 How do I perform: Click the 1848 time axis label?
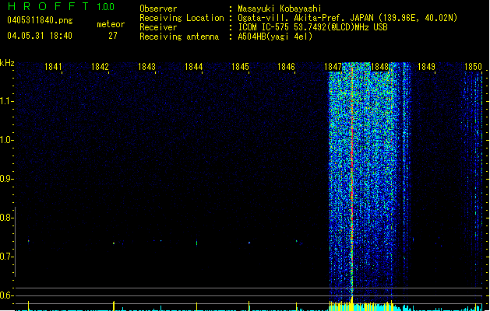[x=379, y=66]
